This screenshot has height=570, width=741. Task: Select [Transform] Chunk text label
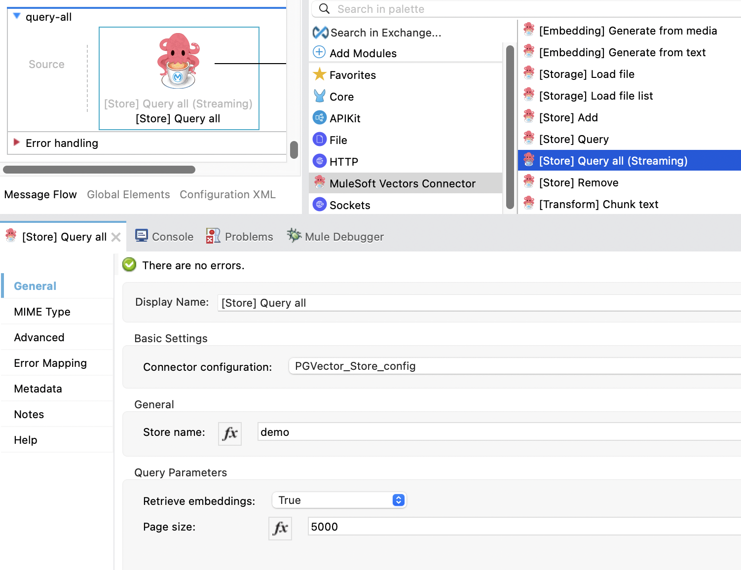coord(599,204)
